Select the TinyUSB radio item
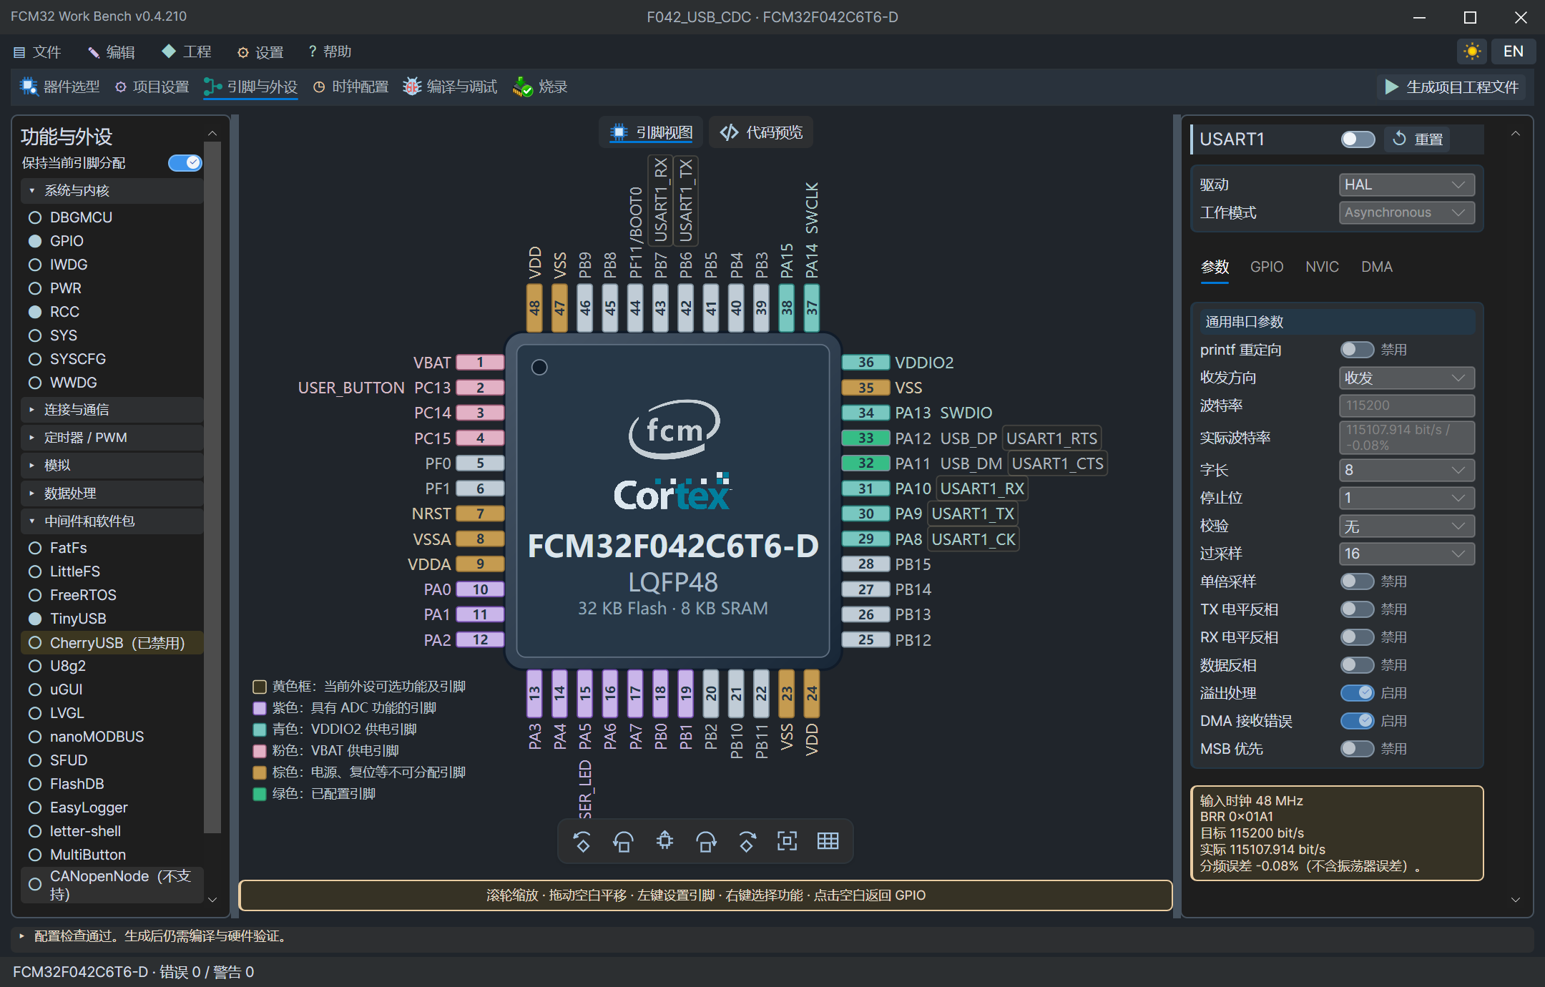The height and width of the screenshot is (987, 1545). (x=35, y=619)
